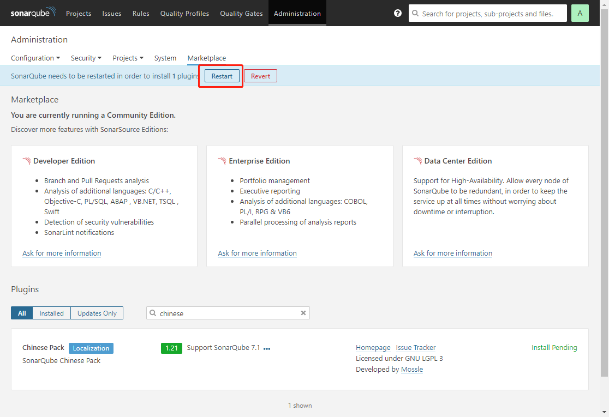Click the Developer Edition logo icon
The image size is (609, 417).
click(x=27, y=161)
